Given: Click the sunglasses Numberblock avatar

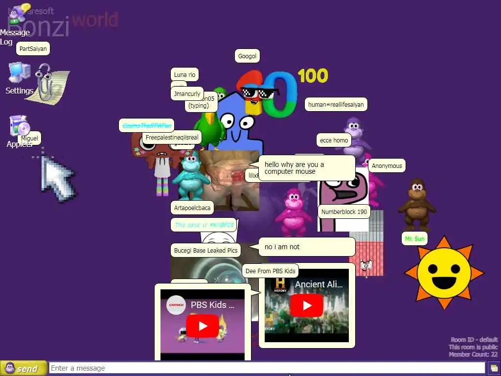Looking at the screenshot, I should click(255, 93).
